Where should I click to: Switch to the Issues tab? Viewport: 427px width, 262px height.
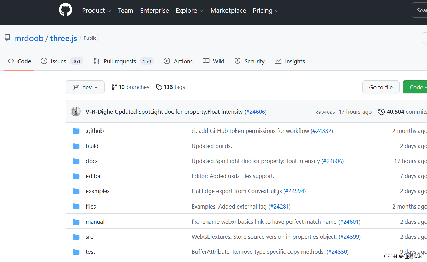[62, 61]
